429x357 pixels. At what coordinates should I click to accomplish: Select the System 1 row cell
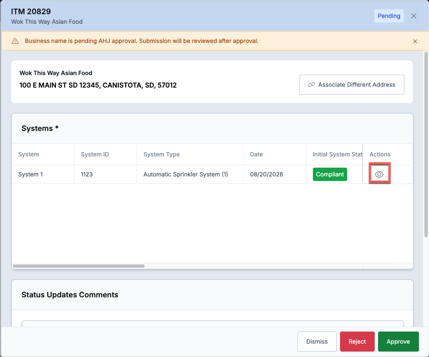[43, 174]
